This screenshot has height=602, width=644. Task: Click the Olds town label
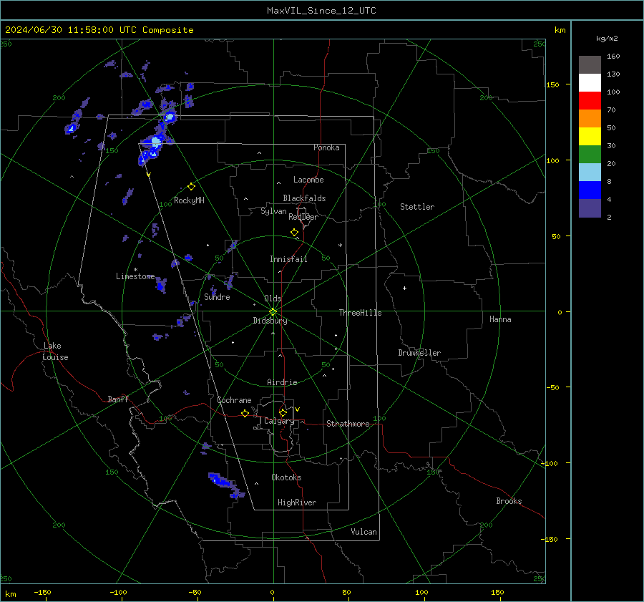pos(273,298)
